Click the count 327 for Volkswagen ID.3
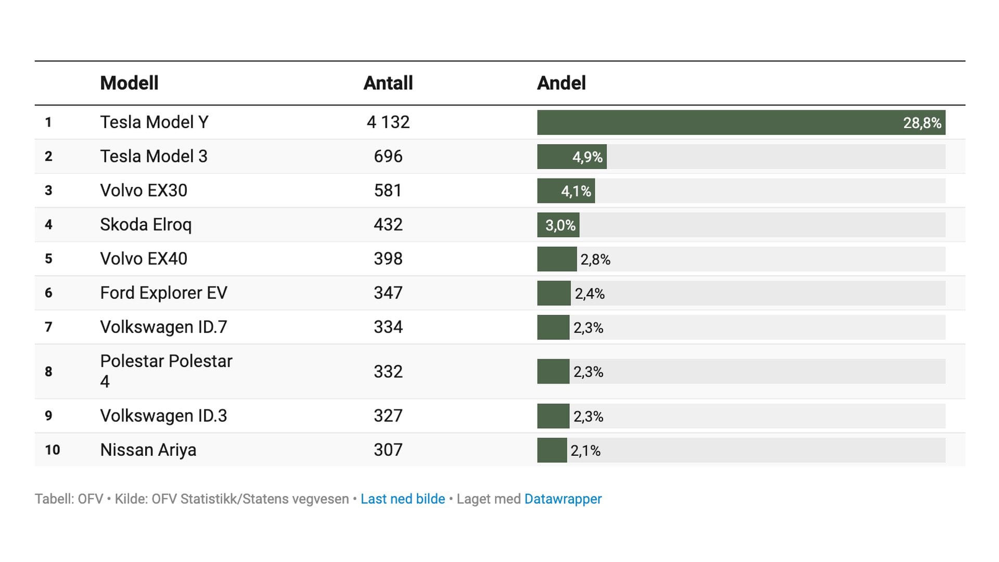The width and height of the screenshot is (999, 562). click(x=388, y=416)
